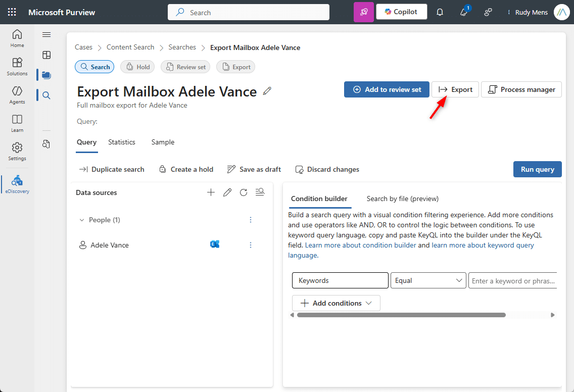Viewport: 574px width, 392px height.
Task: Switch to the Statistics tab
Action: click(x=122, y=142)
